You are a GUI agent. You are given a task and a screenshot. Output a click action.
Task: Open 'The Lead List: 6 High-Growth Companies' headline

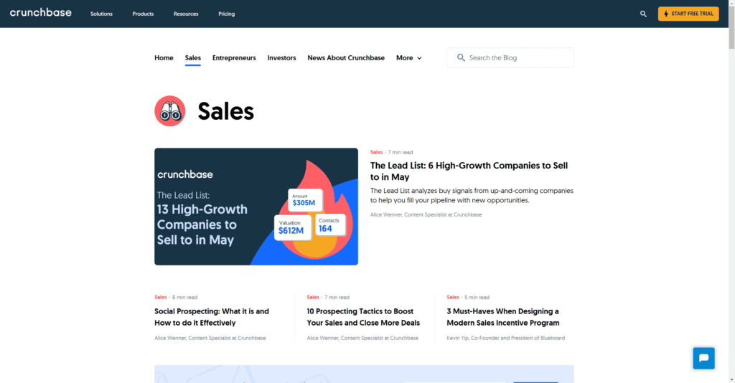(x=469, y=171)
